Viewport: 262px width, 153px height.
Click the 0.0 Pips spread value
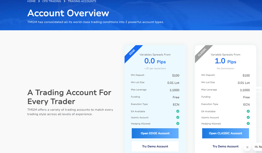[155, 61]
